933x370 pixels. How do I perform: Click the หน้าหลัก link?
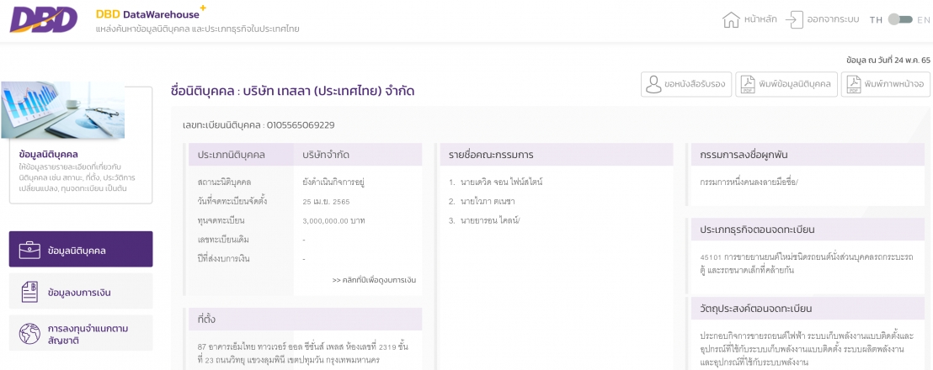click(x=760, y=19)
